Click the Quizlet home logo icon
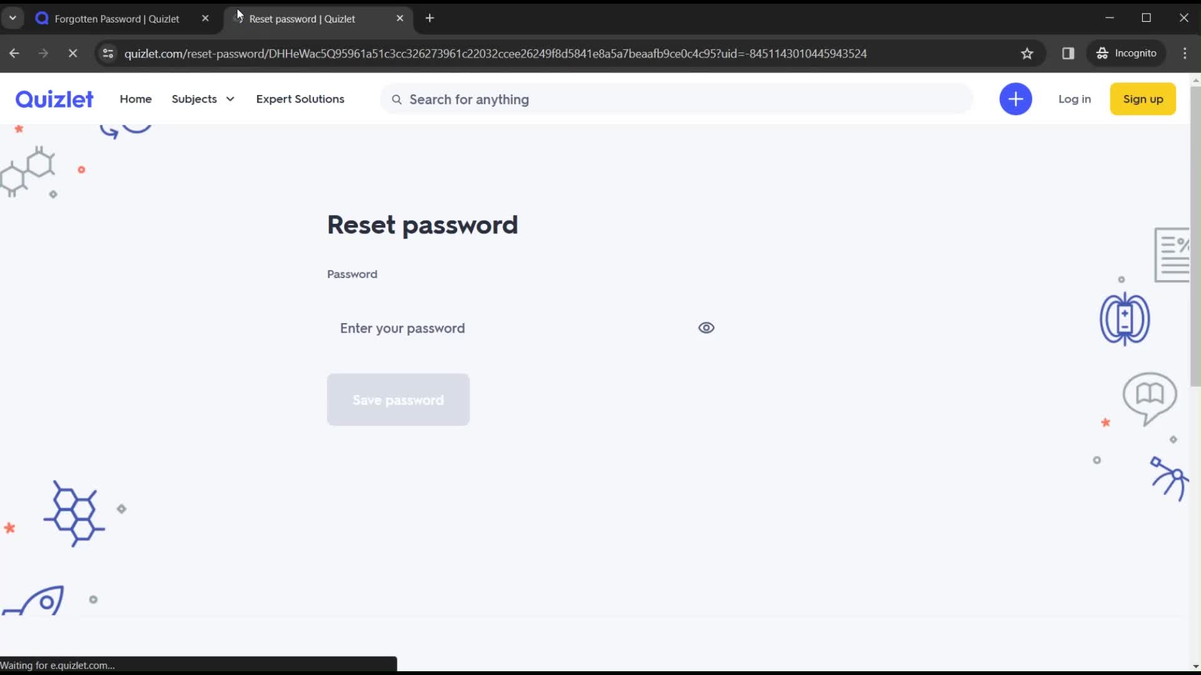The height and width of the screenshot is (675, 1201). point(54,99)
